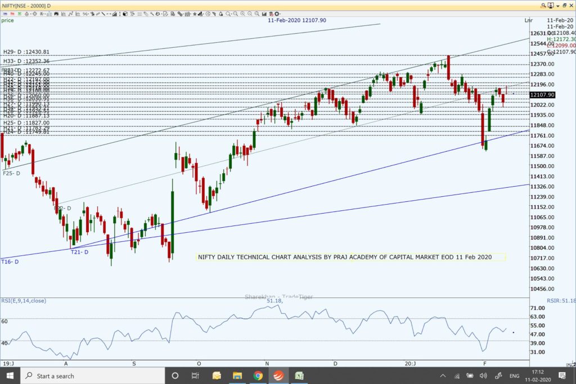The width and height of the screenshot is (576, 384).
Task: Select the parallel lines tool
Action: (x=139, y=14)
